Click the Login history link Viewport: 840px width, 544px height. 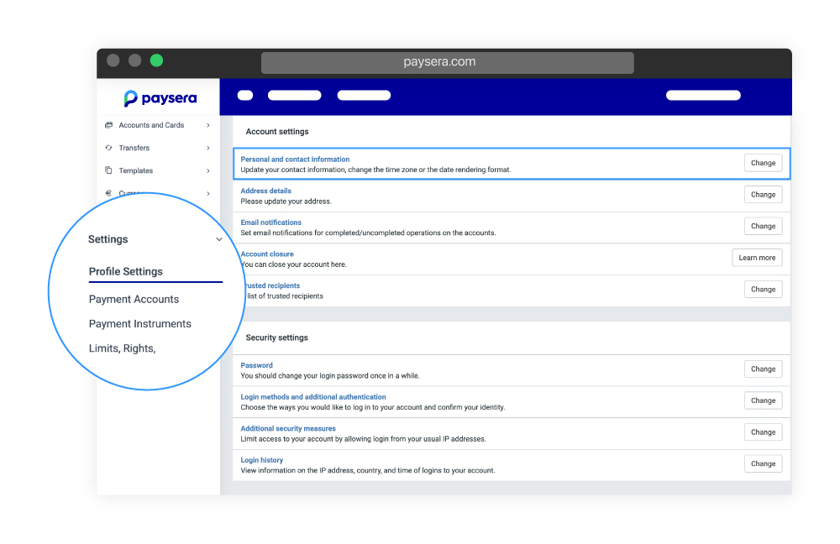pyautogui.click(x=262, y=460)
